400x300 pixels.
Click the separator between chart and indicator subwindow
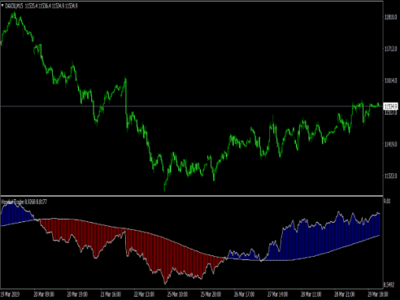192,196
